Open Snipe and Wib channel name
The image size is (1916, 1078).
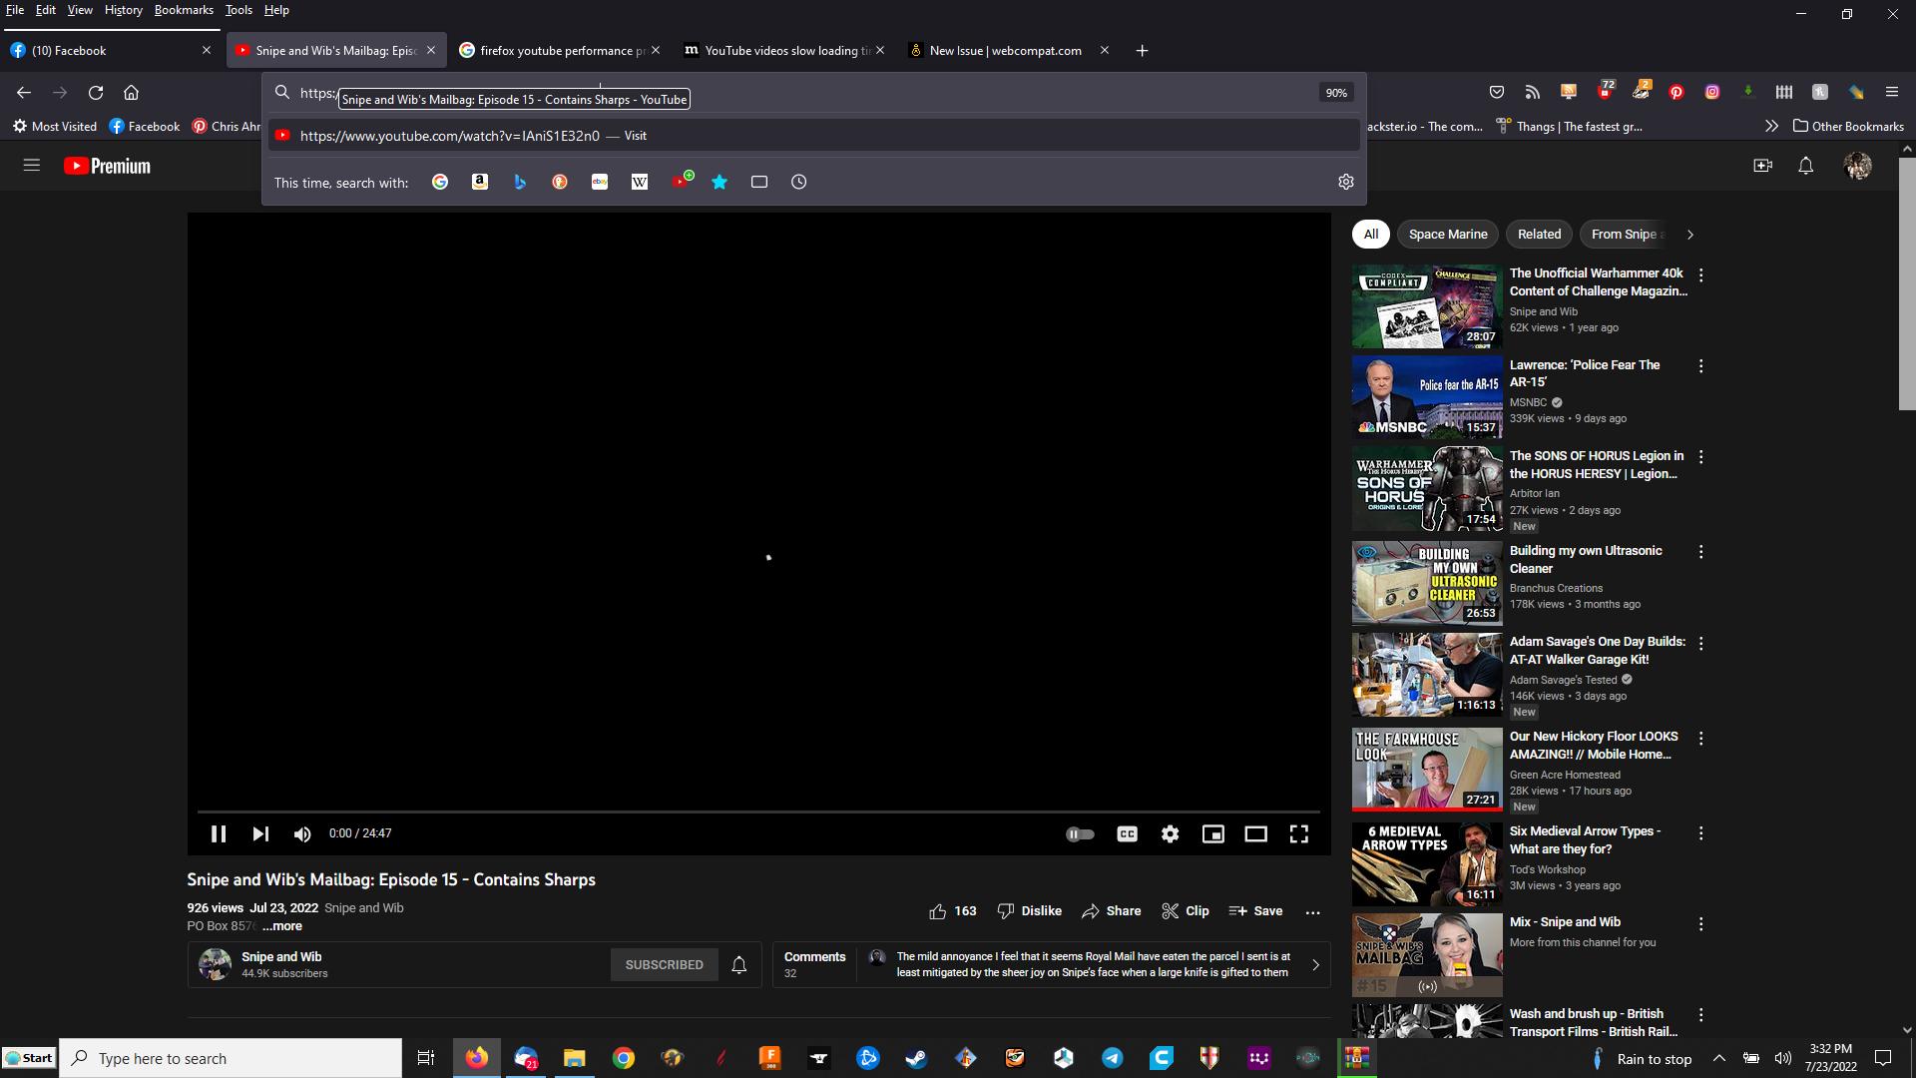coord(281,956)
